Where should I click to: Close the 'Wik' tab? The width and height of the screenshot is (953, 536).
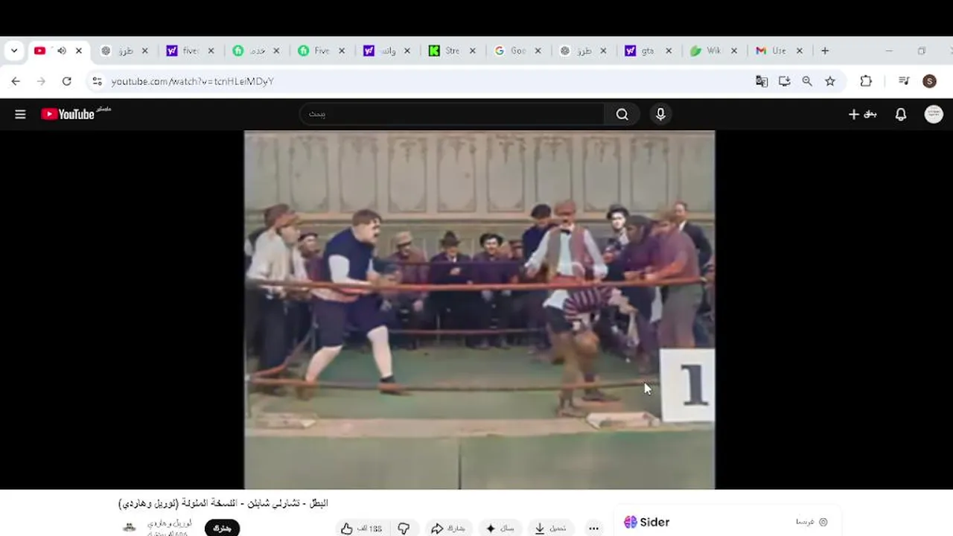pyautogui.click(x=734, y=51)
